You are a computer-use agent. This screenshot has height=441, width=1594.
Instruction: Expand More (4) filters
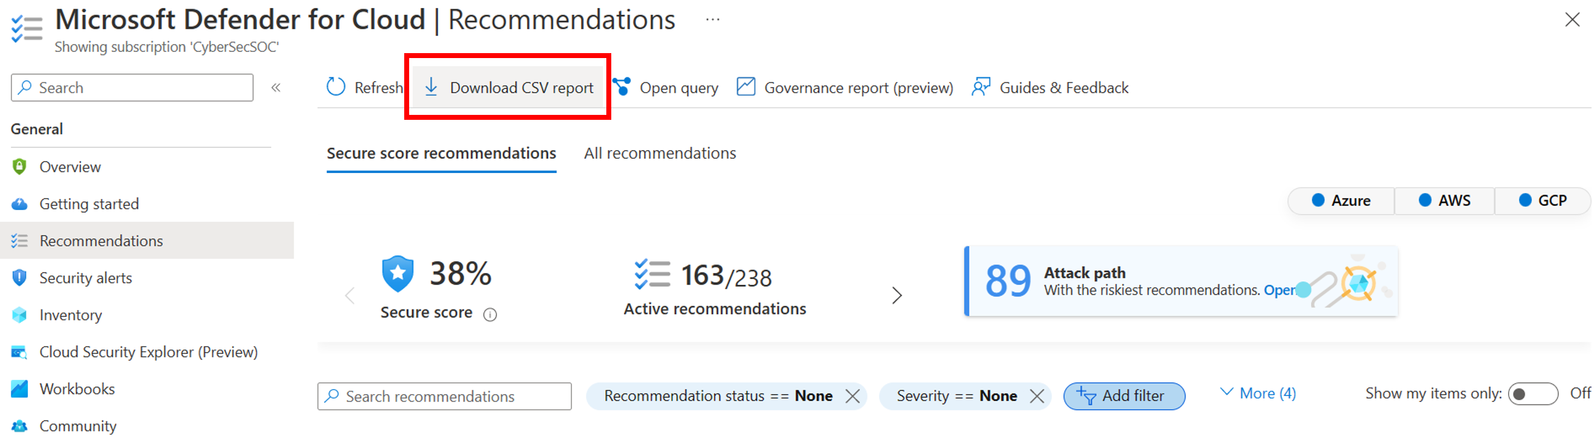(x=1257, y=393)
